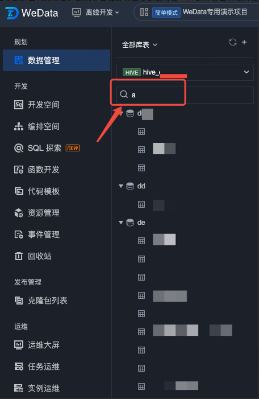The image size is (259, 399).
Task: Refresh the table list via refresh icon
Action: [x=233, y=42]
